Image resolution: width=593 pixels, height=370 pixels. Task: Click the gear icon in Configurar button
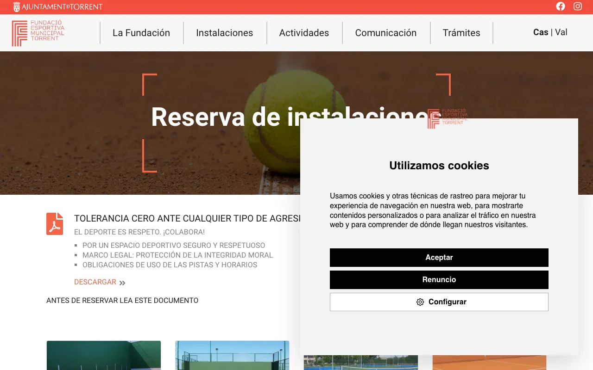(x=420, y=302)
